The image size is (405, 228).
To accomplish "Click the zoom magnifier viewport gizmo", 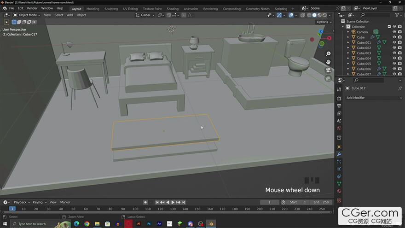I will [x=328, y=54].
